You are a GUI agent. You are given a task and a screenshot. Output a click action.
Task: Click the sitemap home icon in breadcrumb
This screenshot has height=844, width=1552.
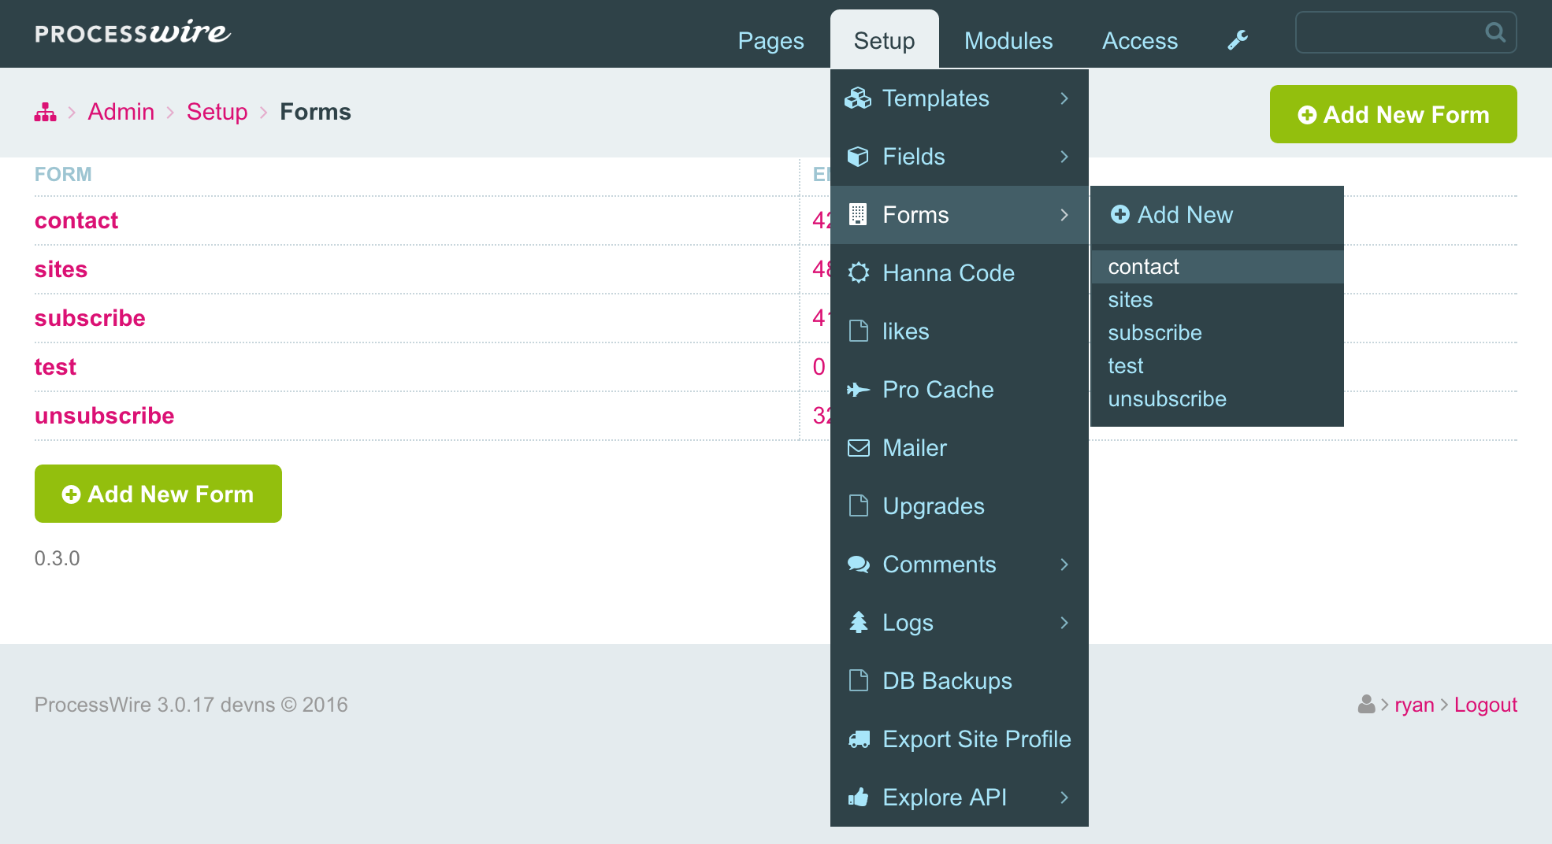coord(46,113)
